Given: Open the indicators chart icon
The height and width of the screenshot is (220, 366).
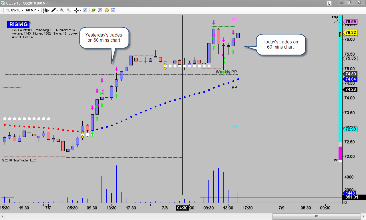Looking at the screenshot, I should coord(100,10).
